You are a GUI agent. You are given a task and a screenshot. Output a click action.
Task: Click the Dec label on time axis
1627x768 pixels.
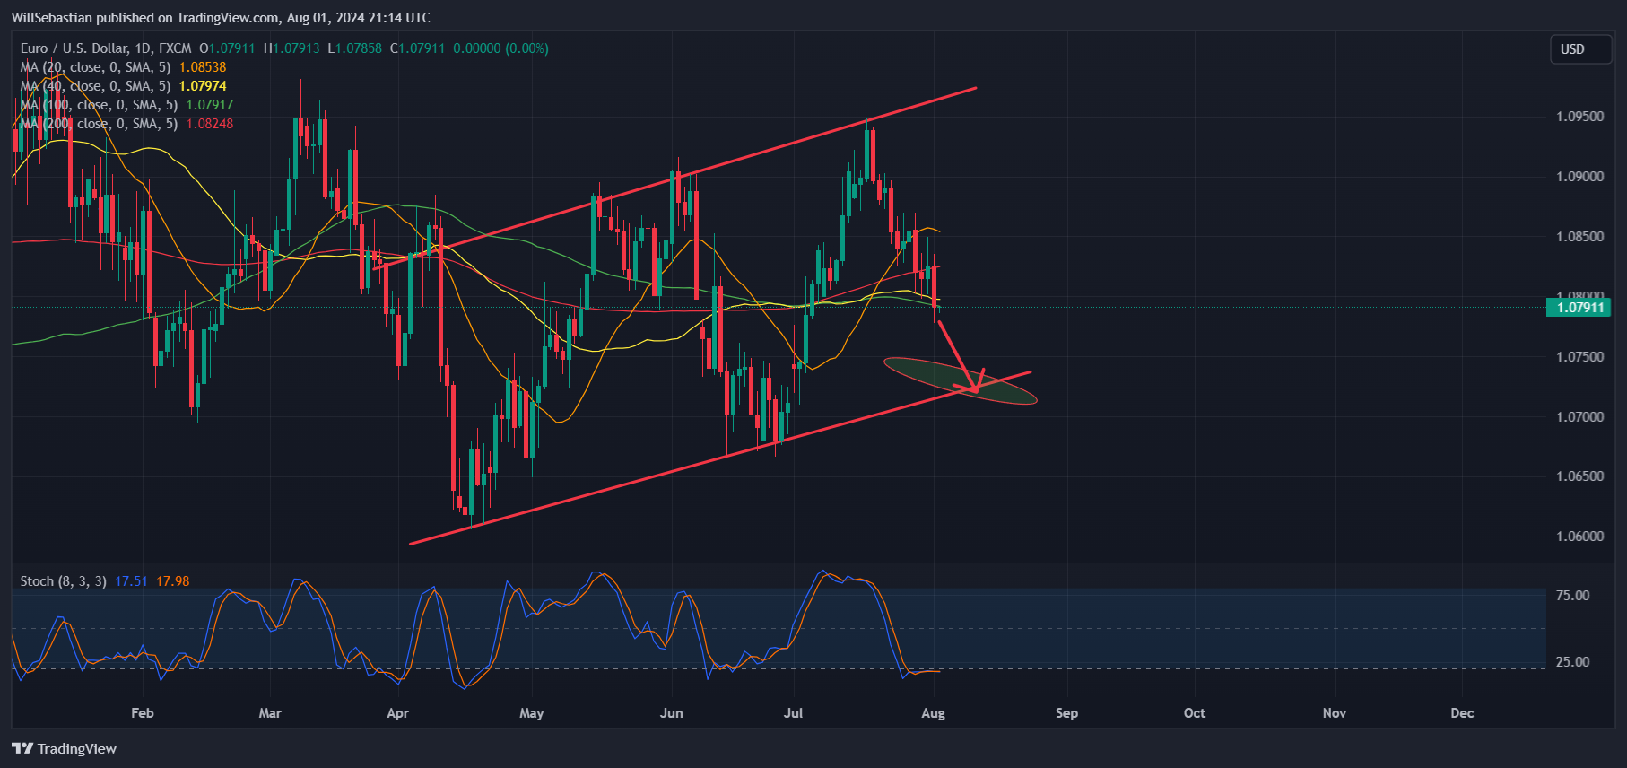coord(1463,713)
